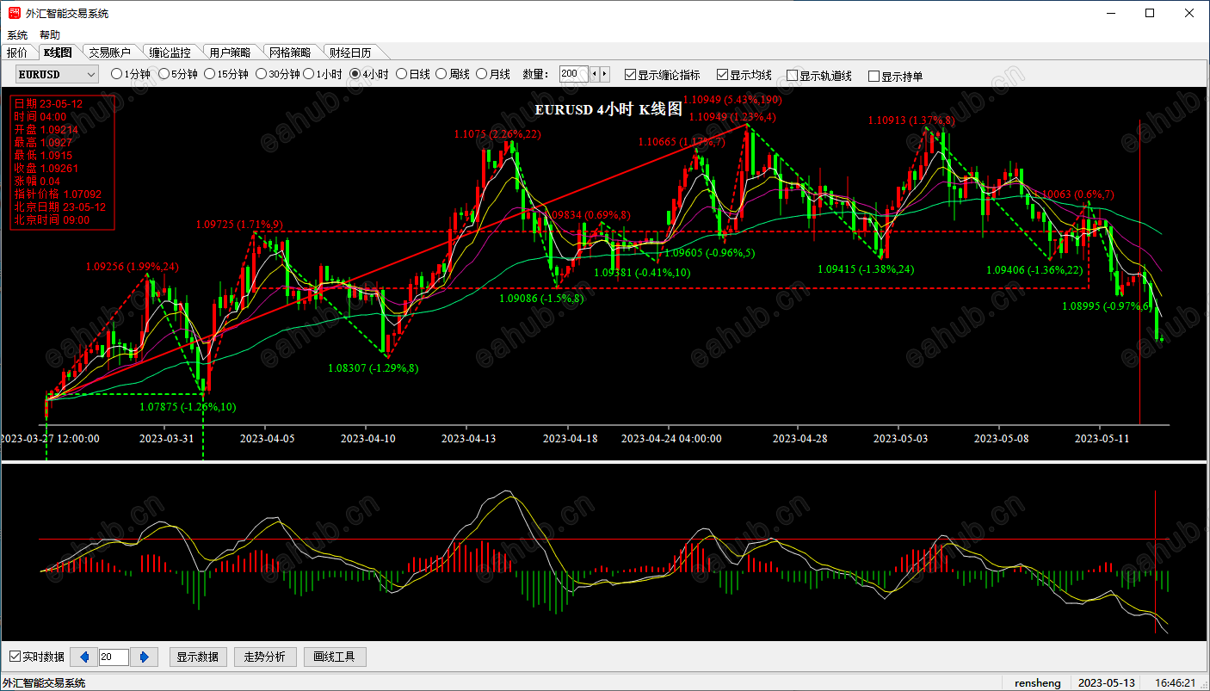Screen dimensions: 1210x691
Task: Click the 2023-03-31 date axis label
Action: click(x=167, y=438)
